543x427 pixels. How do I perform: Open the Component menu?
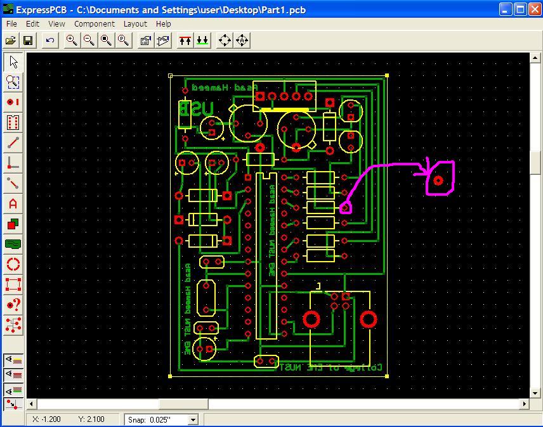click(x=94, y=24)
